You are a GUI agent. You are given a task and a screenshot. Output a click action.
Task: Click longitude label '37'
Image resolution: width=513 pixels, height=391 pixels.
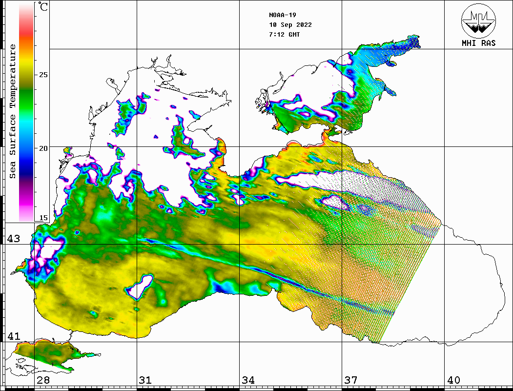click(x=351, y=380)
